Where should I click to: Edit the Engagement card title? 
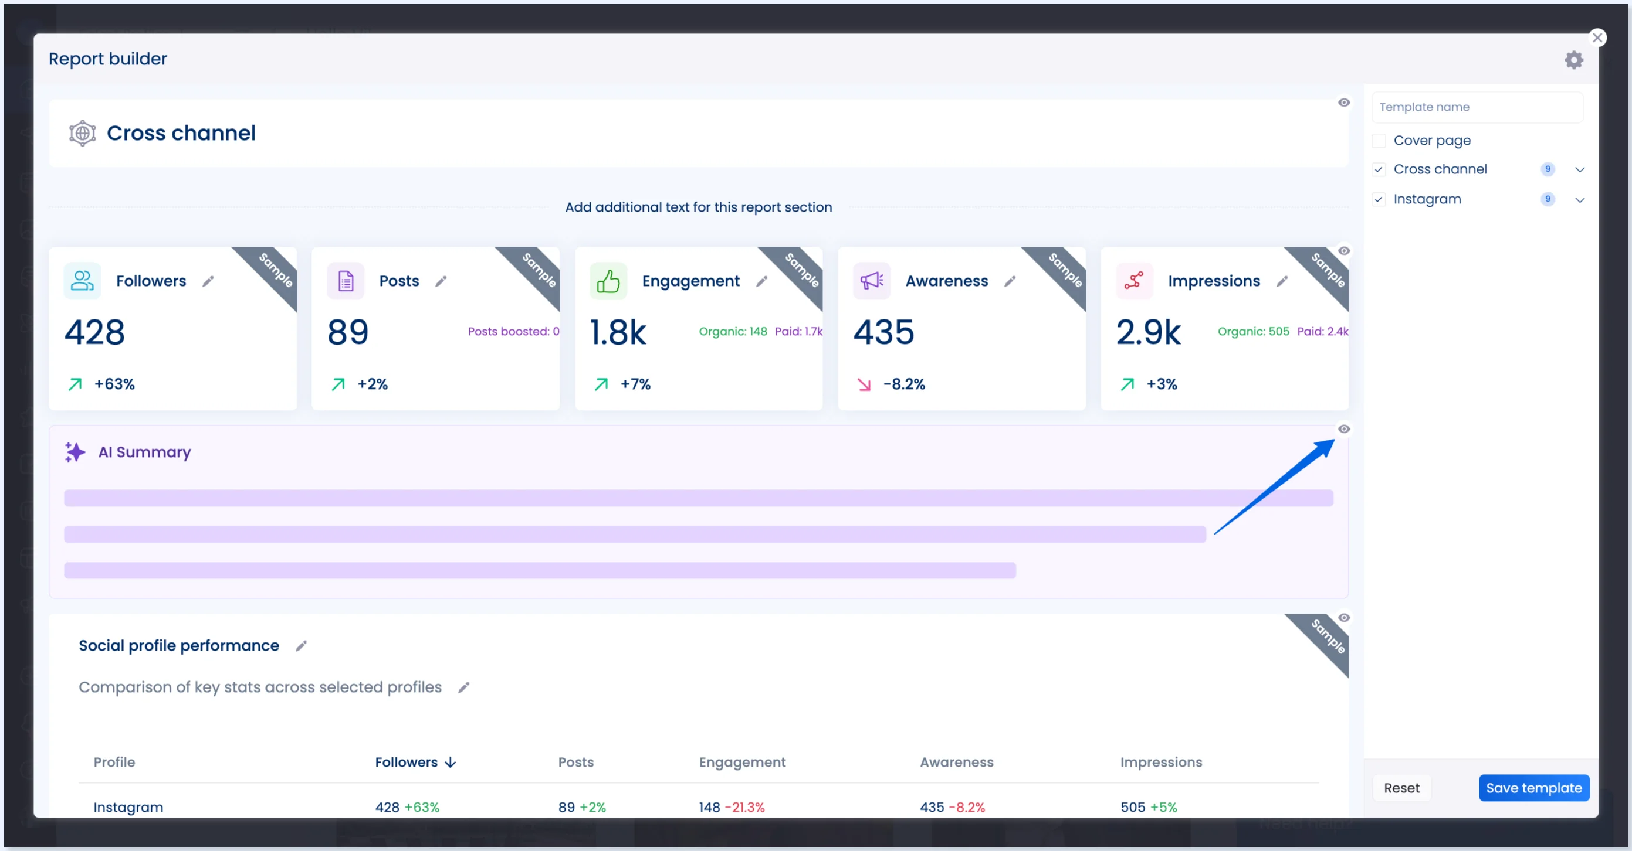[761, 281]
